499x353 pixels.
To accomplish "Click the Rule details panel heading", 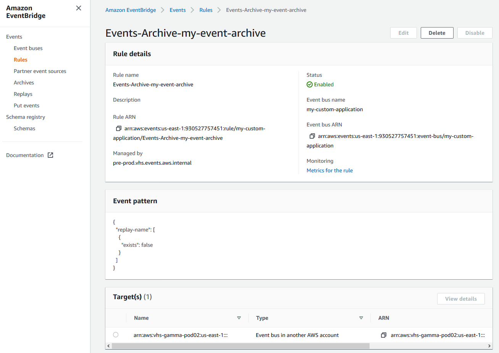I will point(132,54).
